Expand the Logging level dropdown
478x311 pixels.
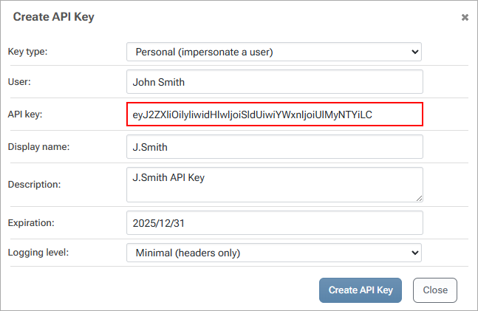tap(273, 253)
